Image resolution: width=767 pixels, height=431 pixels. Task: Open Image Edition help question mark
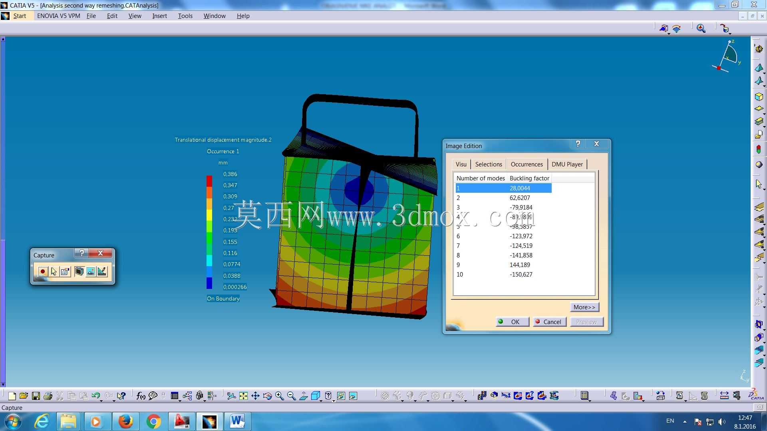click(x=578, y=144)
